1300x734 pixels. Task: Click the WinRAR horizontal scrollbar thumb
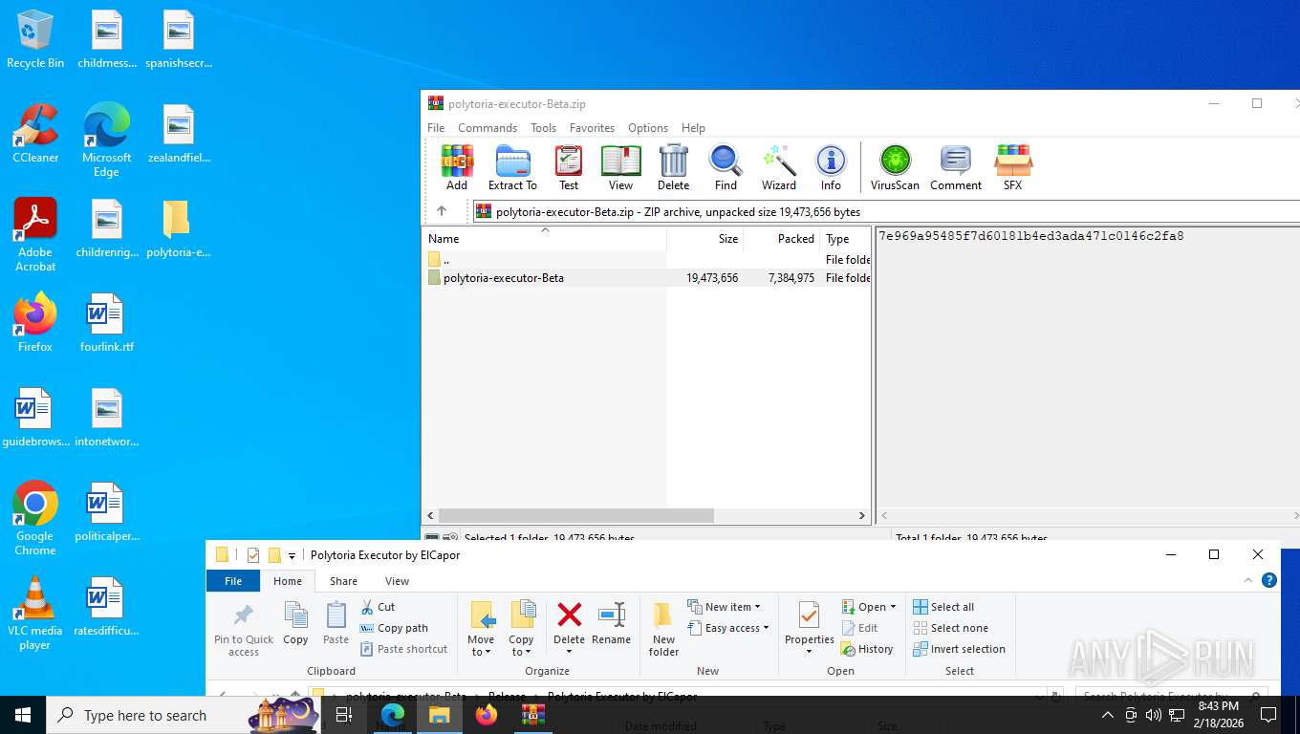[576, 515]
